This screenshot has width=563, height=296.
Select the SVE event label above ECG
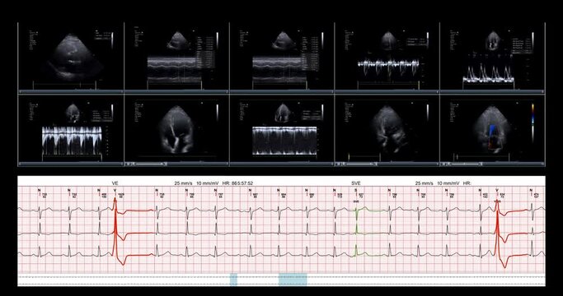point(355,183)
